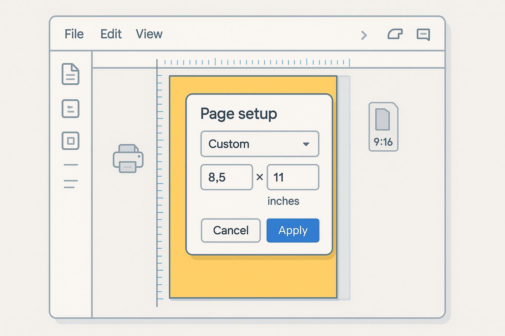This screenshot has height=336, width=505.
Task: Click the text box icon in sidebar
Action: click(x=70, y=109)
